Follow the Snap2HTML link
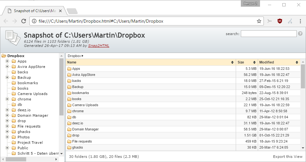This screenshot has width=306, height=162. pos(99,46)
